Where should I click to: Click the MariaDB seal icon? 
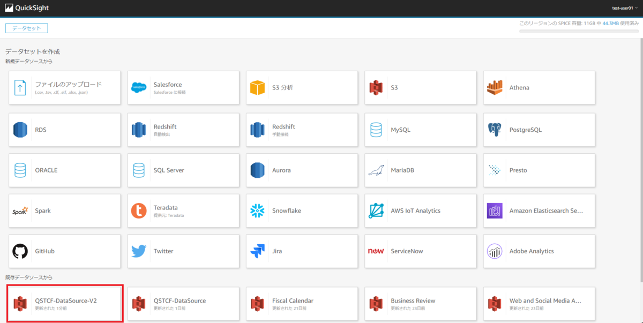tap(376, 170)
